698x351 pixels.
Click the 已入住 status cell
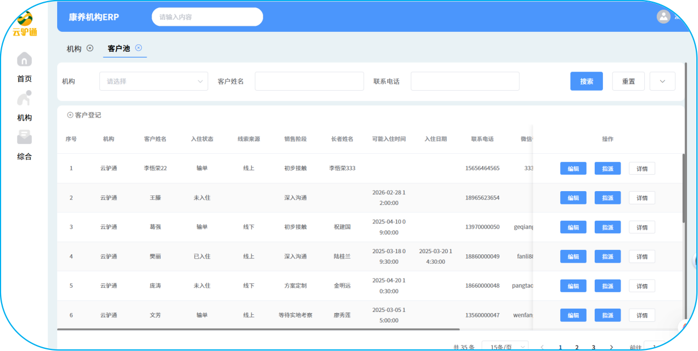tap(202, 257)
